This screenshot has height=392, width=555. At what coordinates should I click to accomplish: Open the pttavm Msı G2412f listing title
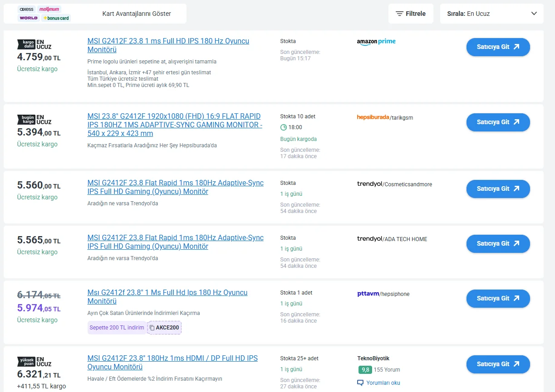167,297
